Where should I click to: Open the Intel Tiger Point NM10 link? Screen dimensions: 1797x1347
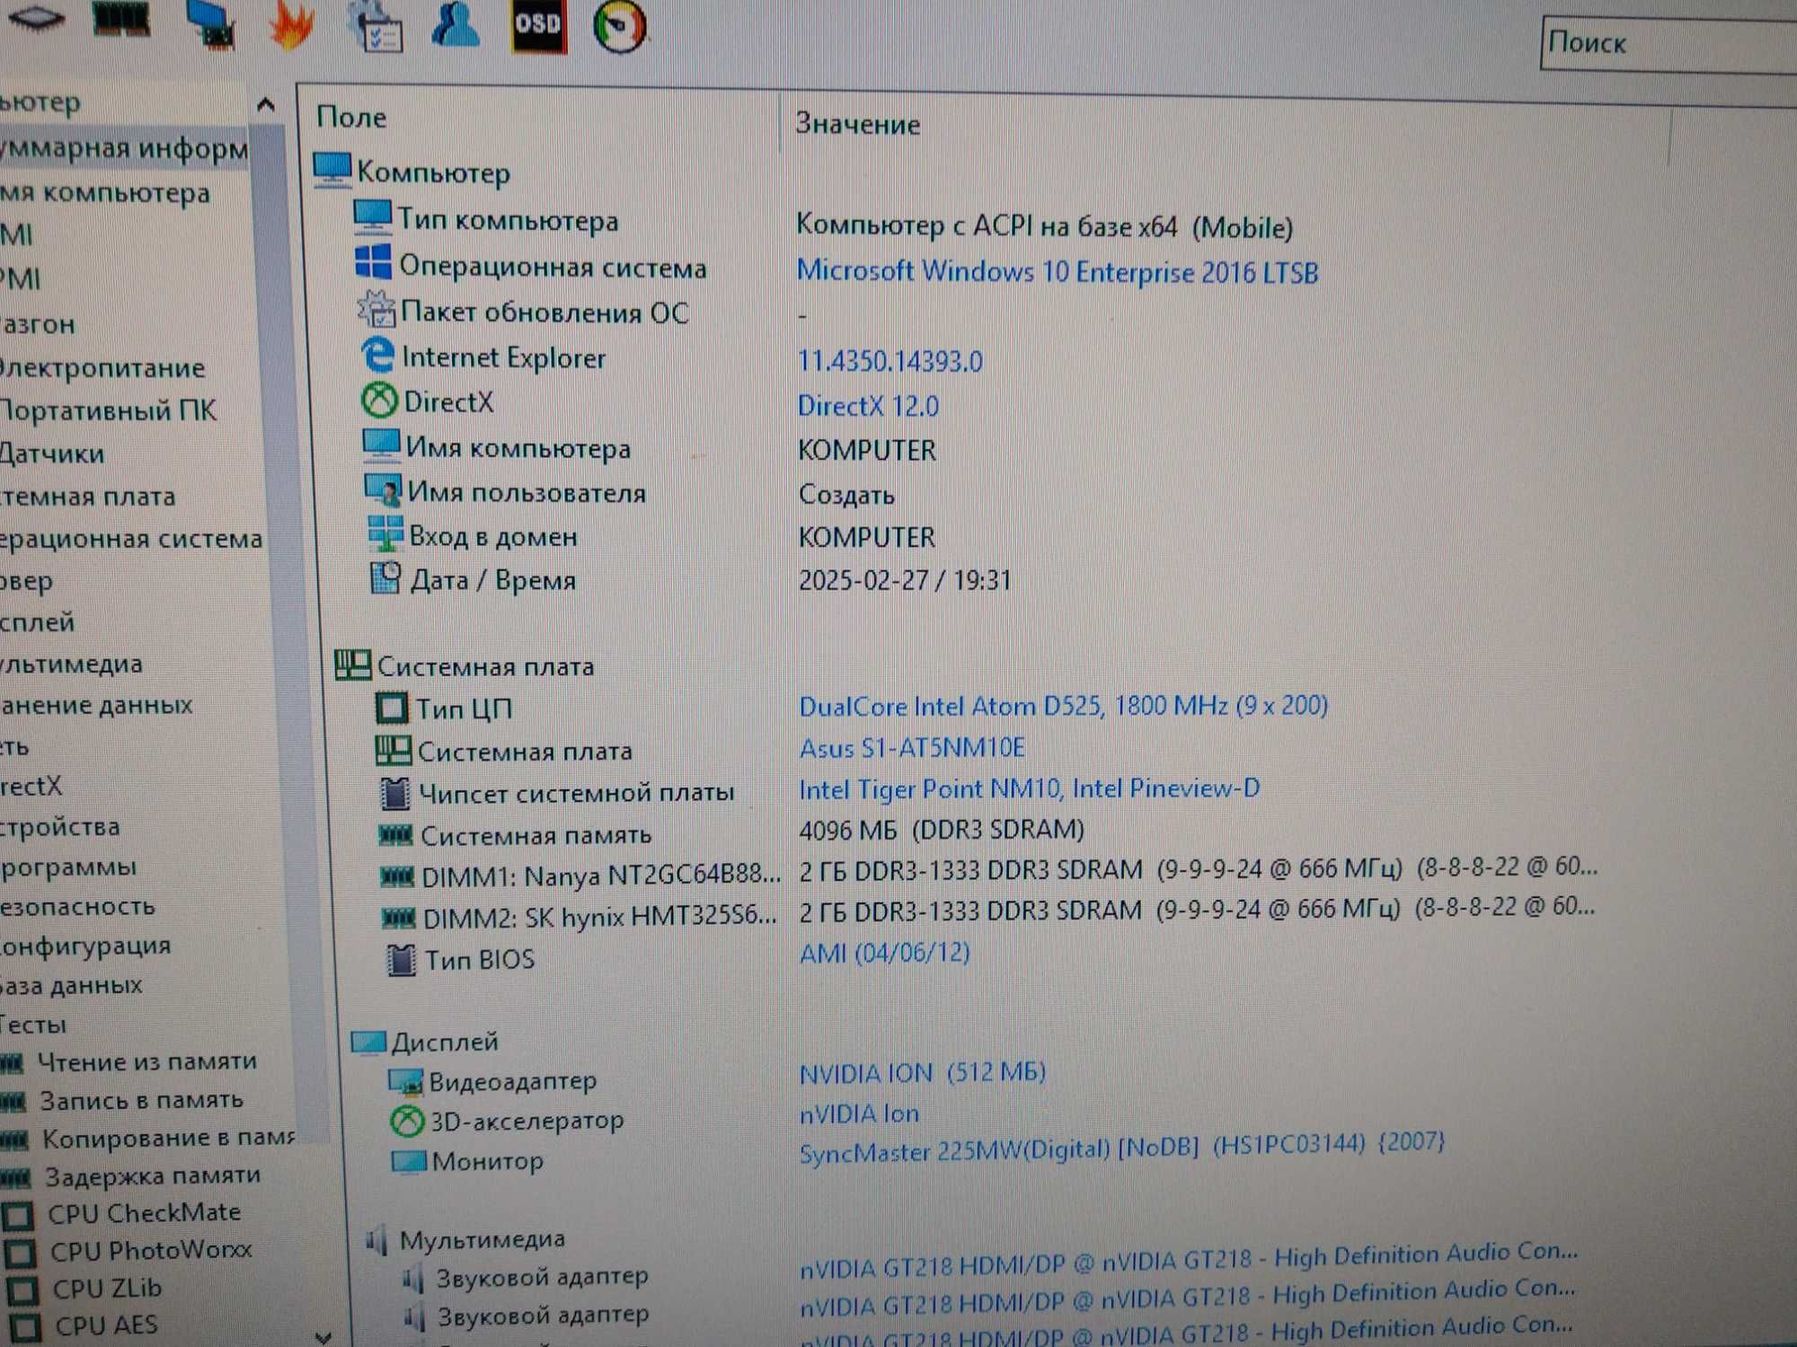click(1029, 788)
